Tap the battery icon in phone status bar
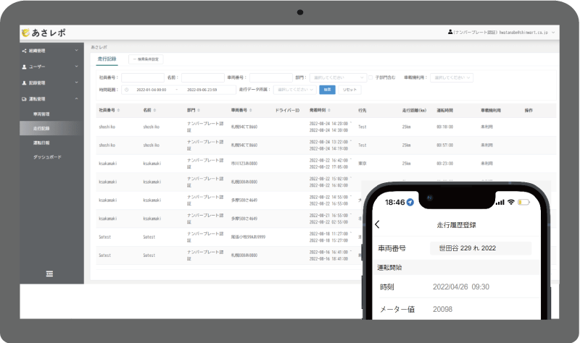 pyautogui.click(x=523, y=202)
